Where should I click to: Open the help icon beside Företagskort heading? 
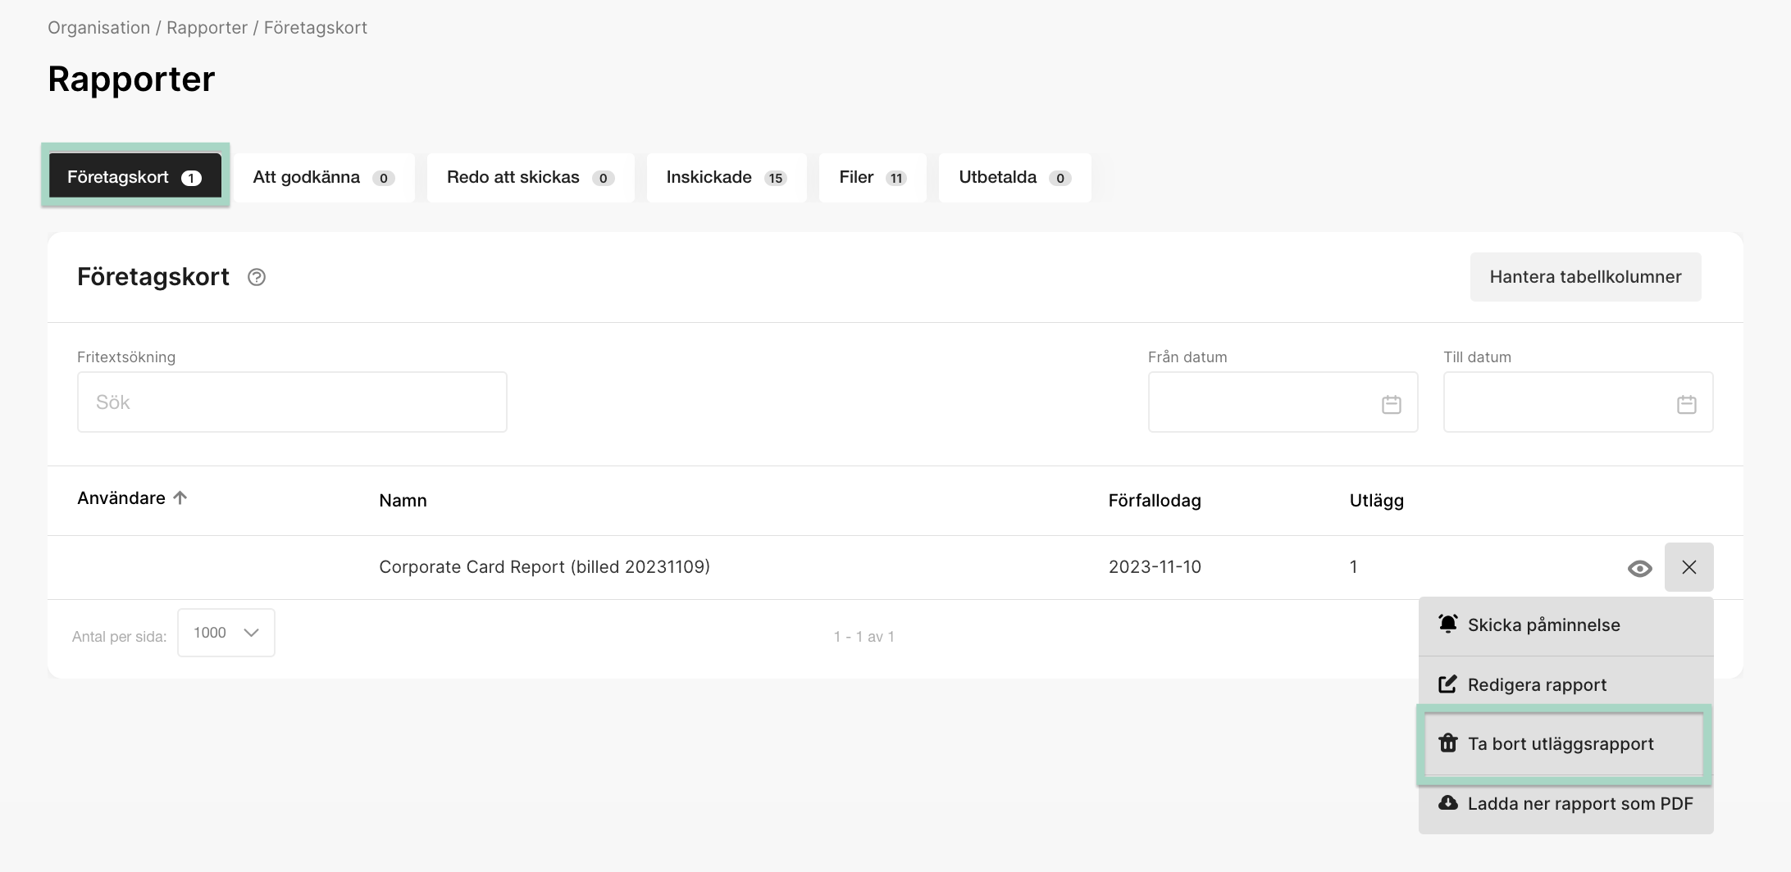[x=257, y=277]
